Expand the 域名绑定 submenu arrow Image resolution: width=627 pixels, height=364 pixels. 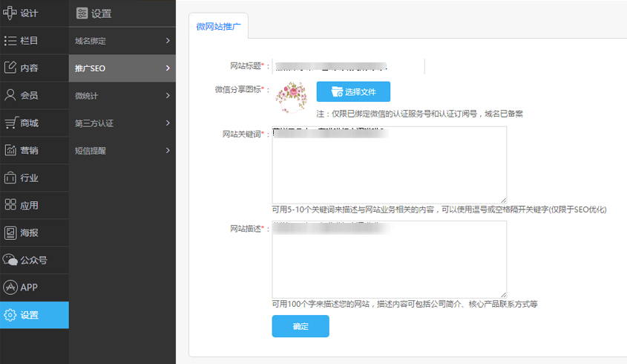(168, 40)
